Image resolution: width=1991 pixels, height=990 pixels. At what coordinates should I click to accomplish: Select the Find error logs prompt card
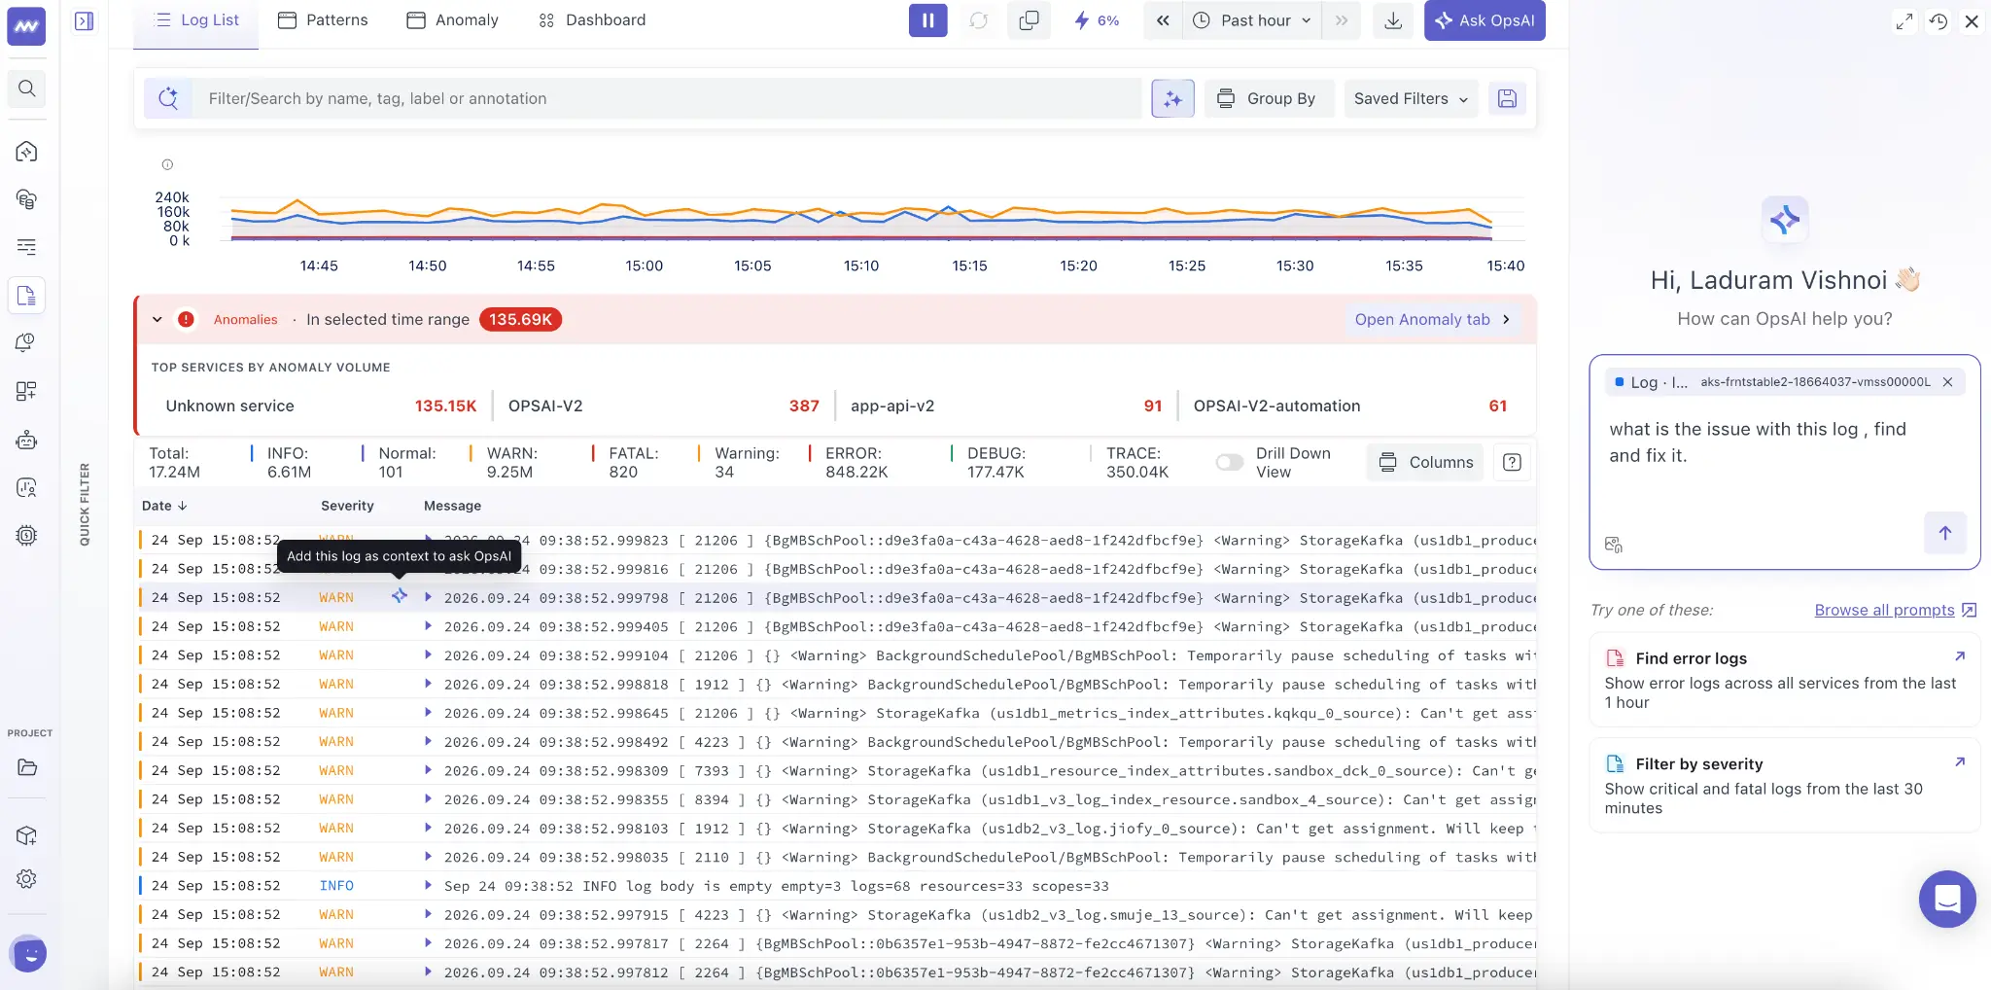[1784, 680]
